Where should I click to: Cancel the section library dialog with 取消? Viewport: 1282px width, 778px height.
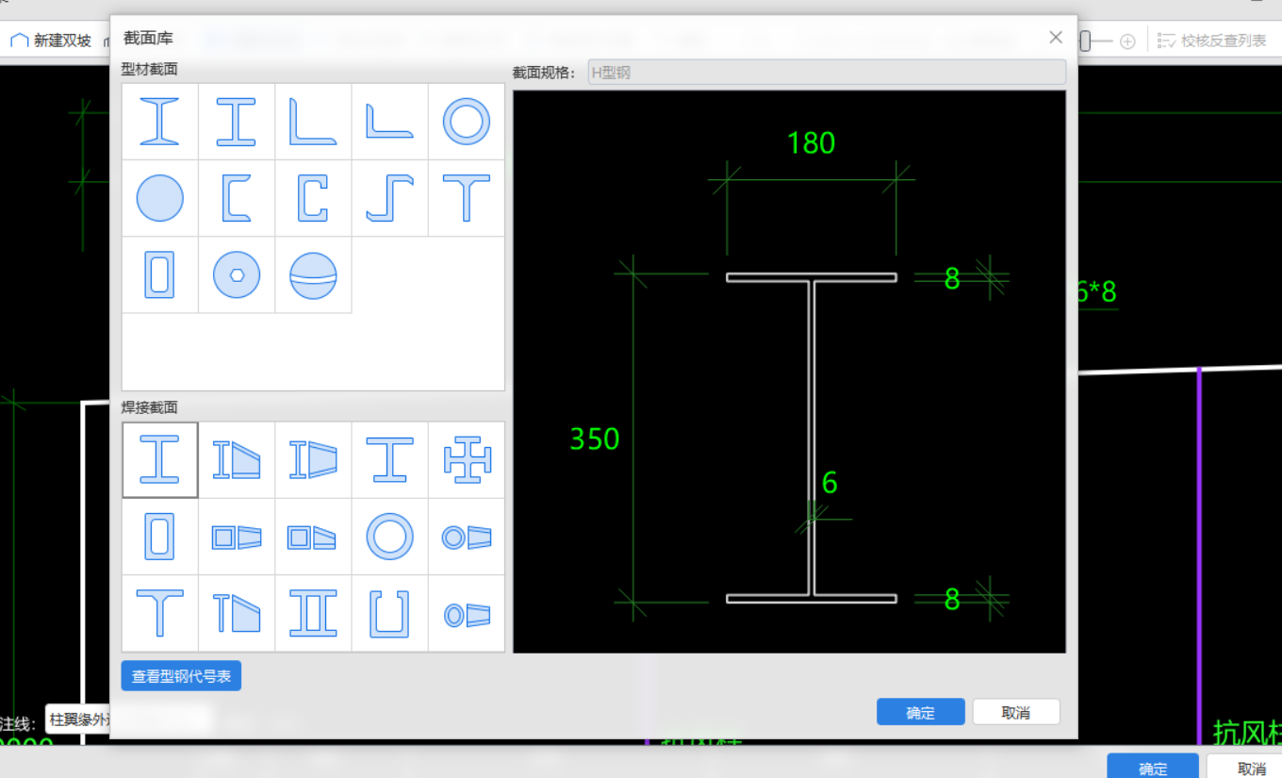coord(1015,712)
